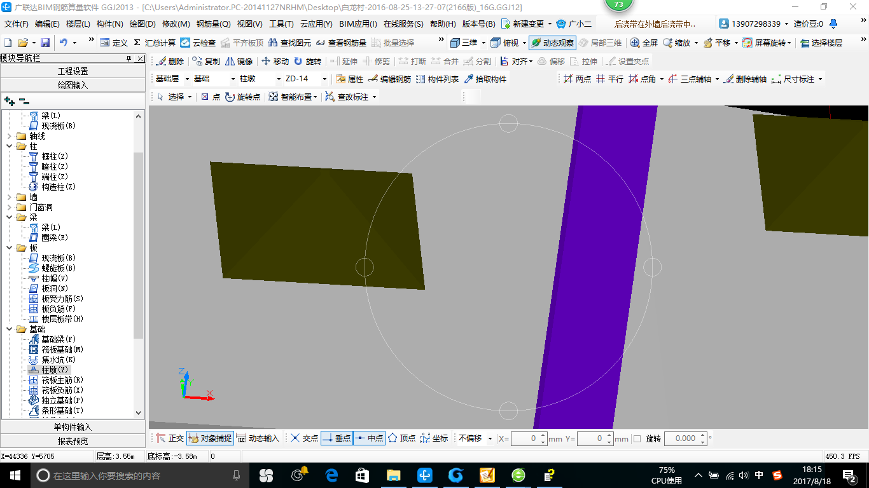Click the 新建变更 button
This screenshot has width=869, height=488.
[x=527, y=24]
